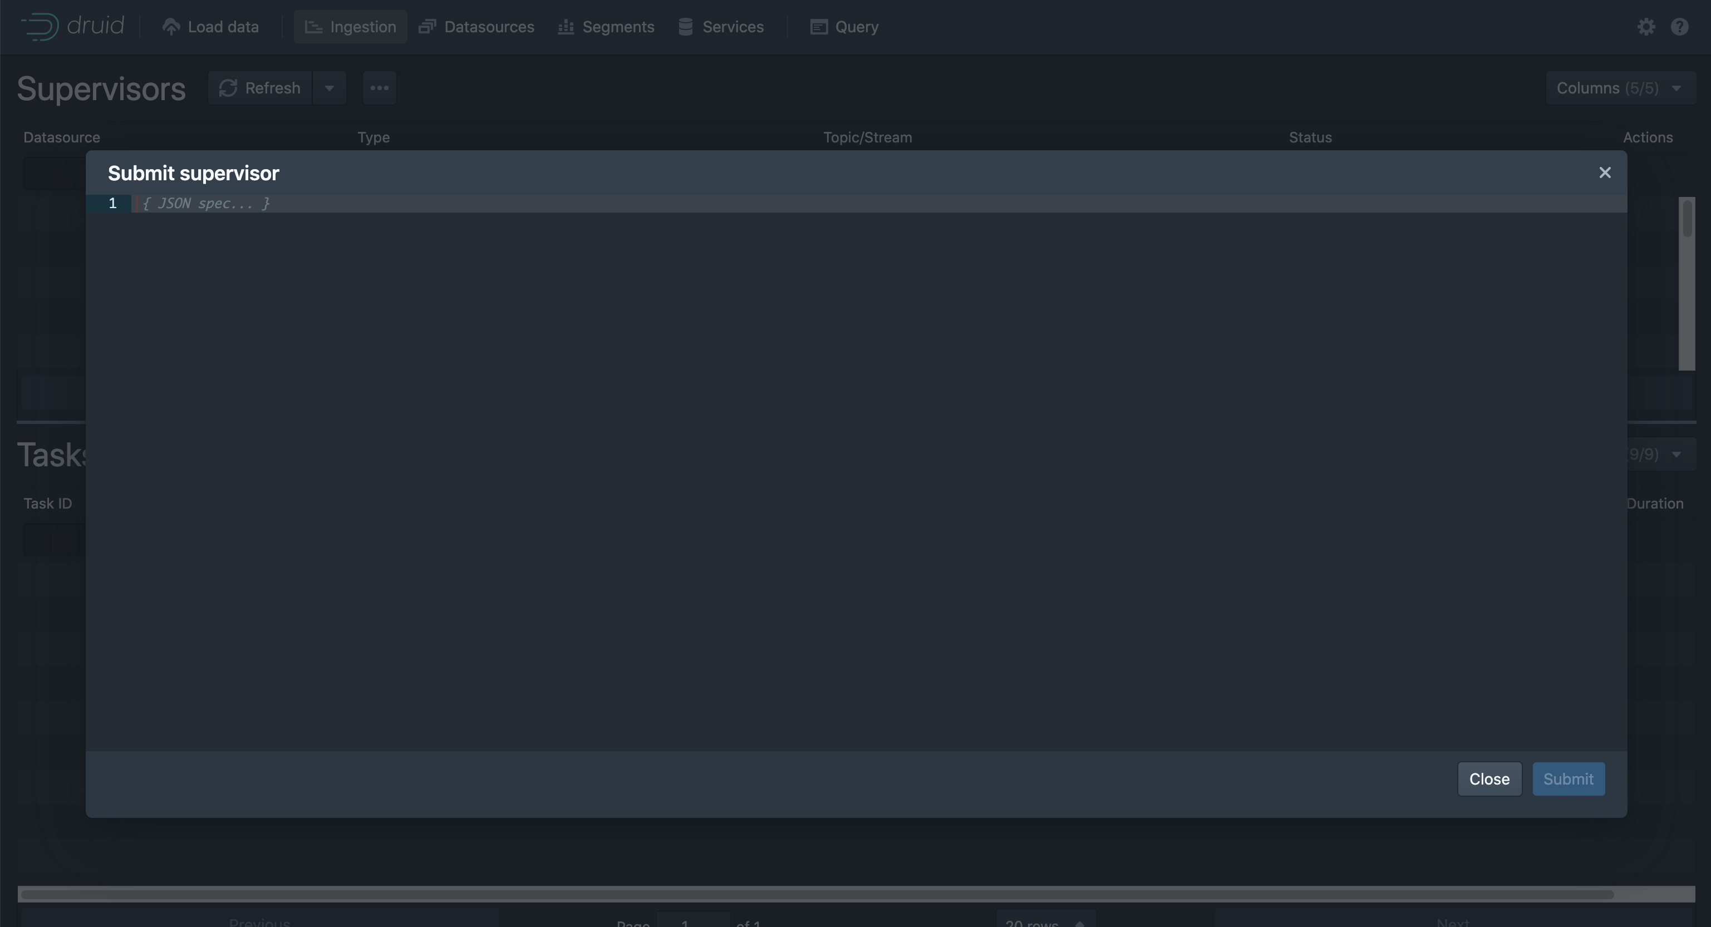1711x927 pixels.
Task: Open the Datasources view
Action: (x=476, y=27)
